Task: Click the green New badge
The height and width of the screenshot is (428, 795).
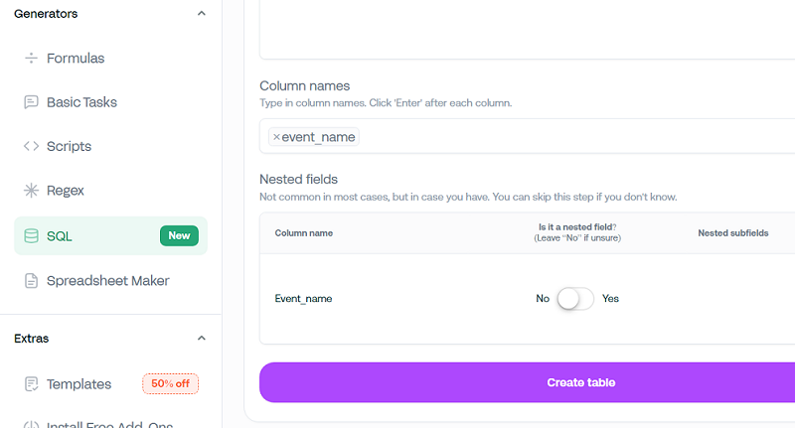Action: (179, 236)
